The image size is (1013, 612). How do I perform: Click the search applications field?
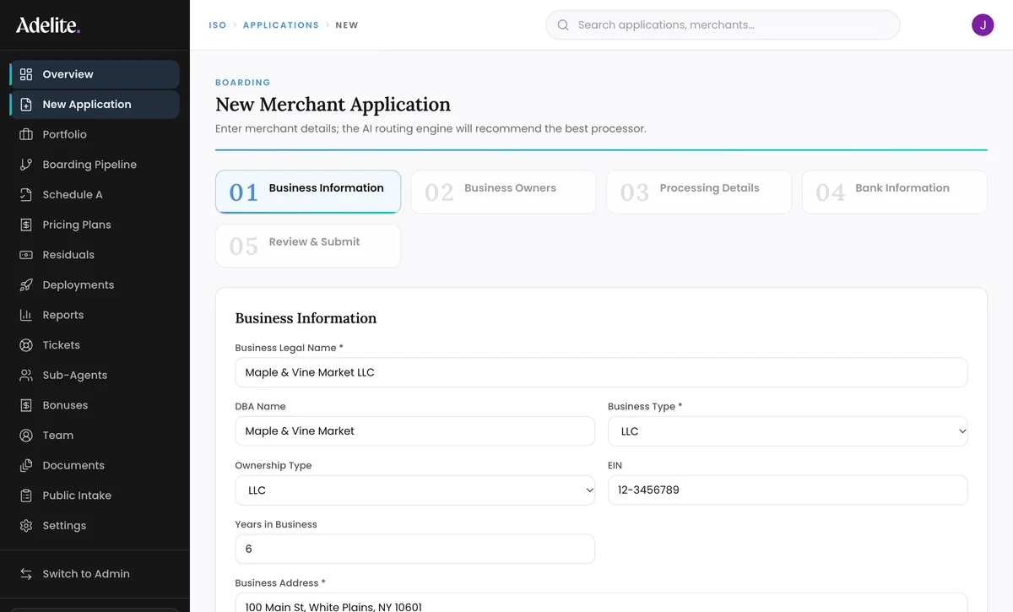723,25
